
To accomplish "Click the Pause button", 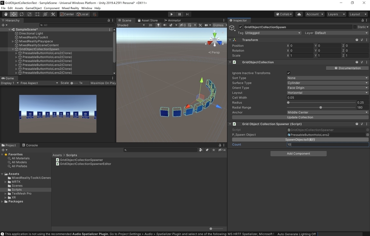I will coord(179,14).
